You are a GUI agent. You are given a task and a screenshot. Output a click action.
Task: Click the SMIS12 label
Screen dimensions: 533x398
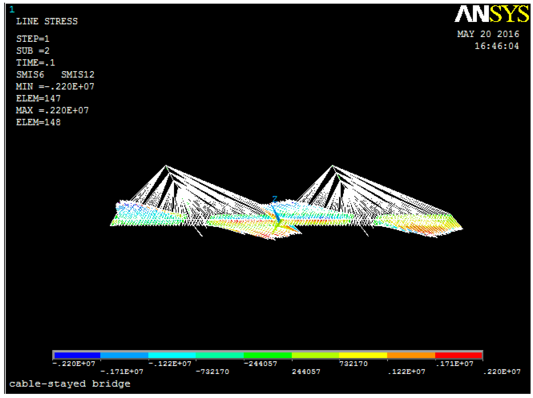[77, 74]
